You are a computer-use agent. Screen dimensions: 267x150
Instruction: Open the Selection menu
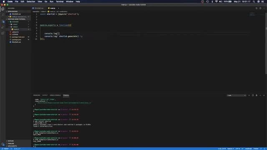coord(31,2)
